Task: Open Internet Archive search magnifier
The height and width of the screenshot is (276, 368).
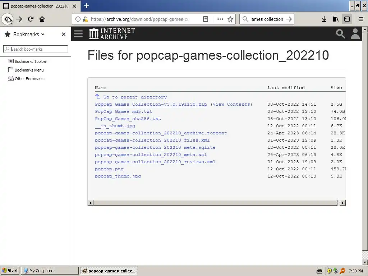Action: (340, 33)
